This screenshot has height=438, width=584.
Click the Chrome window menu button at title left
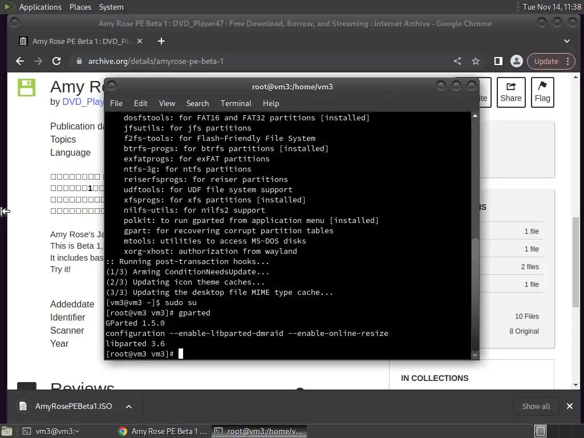(14, 23)
